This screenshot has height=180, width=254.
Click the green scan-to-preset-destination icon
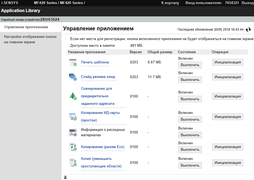73,96
